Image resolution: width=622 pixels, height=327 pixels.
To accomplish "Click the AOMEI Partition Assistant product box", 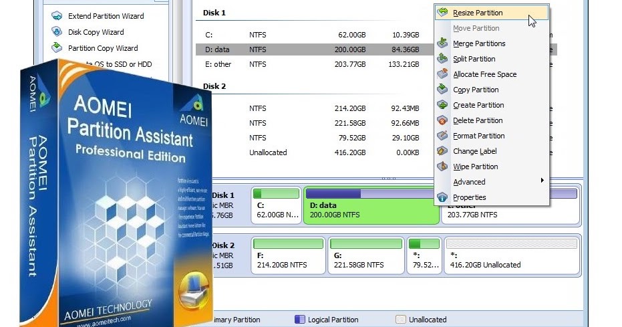I will (116, 193).
